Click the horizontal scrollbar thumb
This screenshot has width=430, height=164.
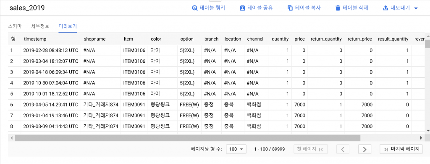coord(188,138)
